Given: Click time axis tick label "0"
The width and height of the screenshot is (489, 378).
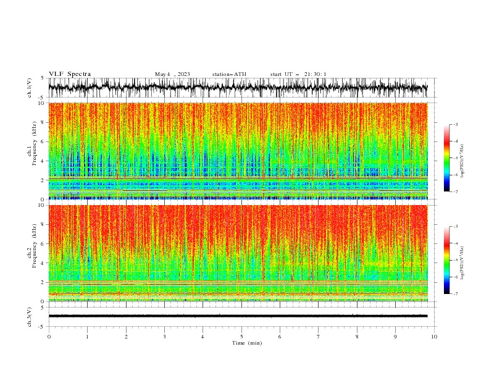Looking at the screenshot, I should point(49,337).
